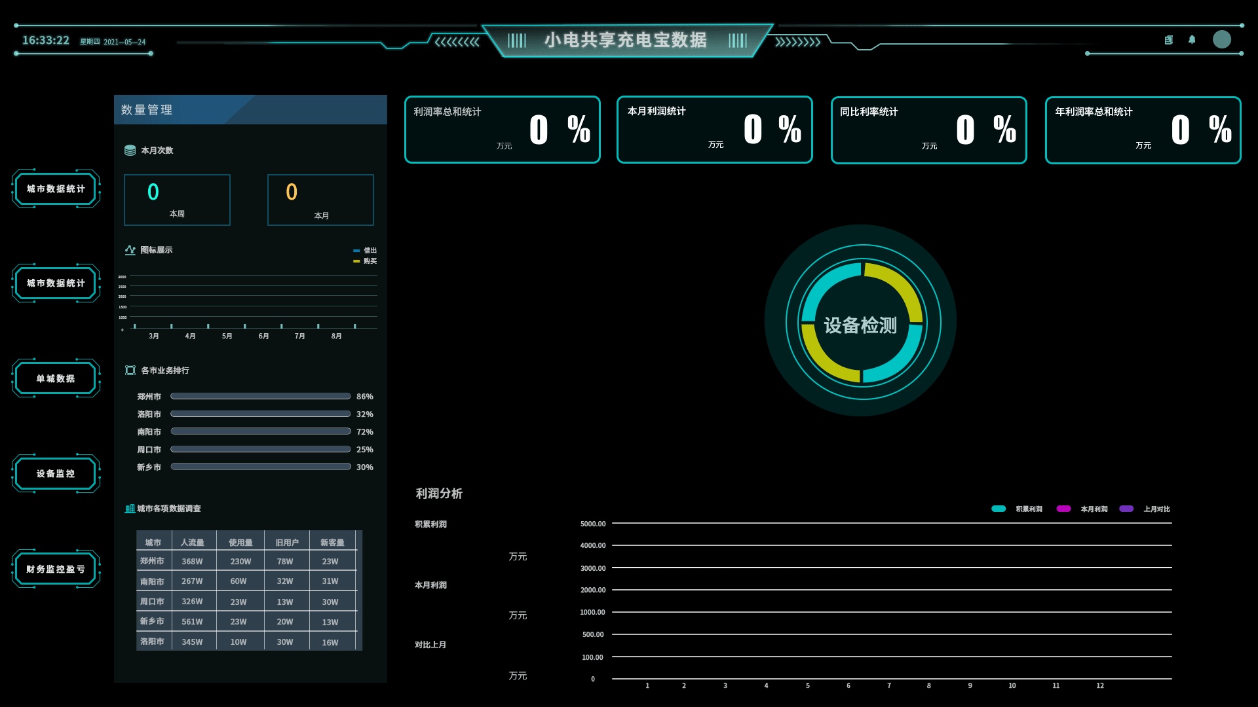The width and height of the screenshot is (1258, 707).
Task: Open the 设备监控 sidebar item
Action: click(x=56, y=473)
